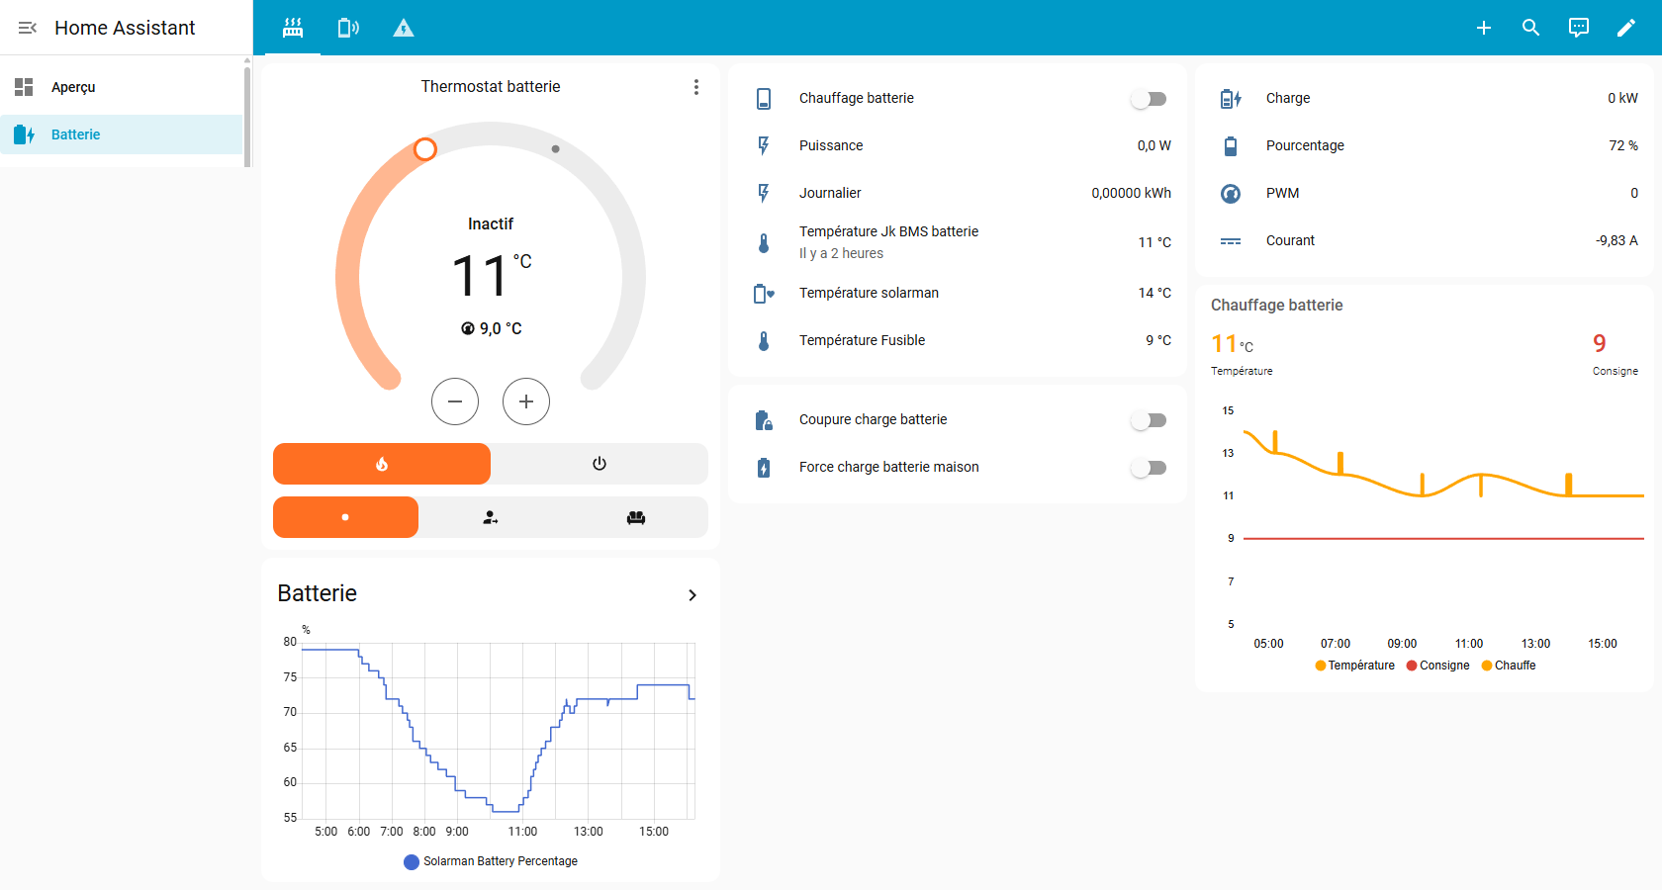Toggle the Chauffage batterie switch
The height and width of the screenshot is (890, 1662).
pyautogui.click(x=1149, y=99)
